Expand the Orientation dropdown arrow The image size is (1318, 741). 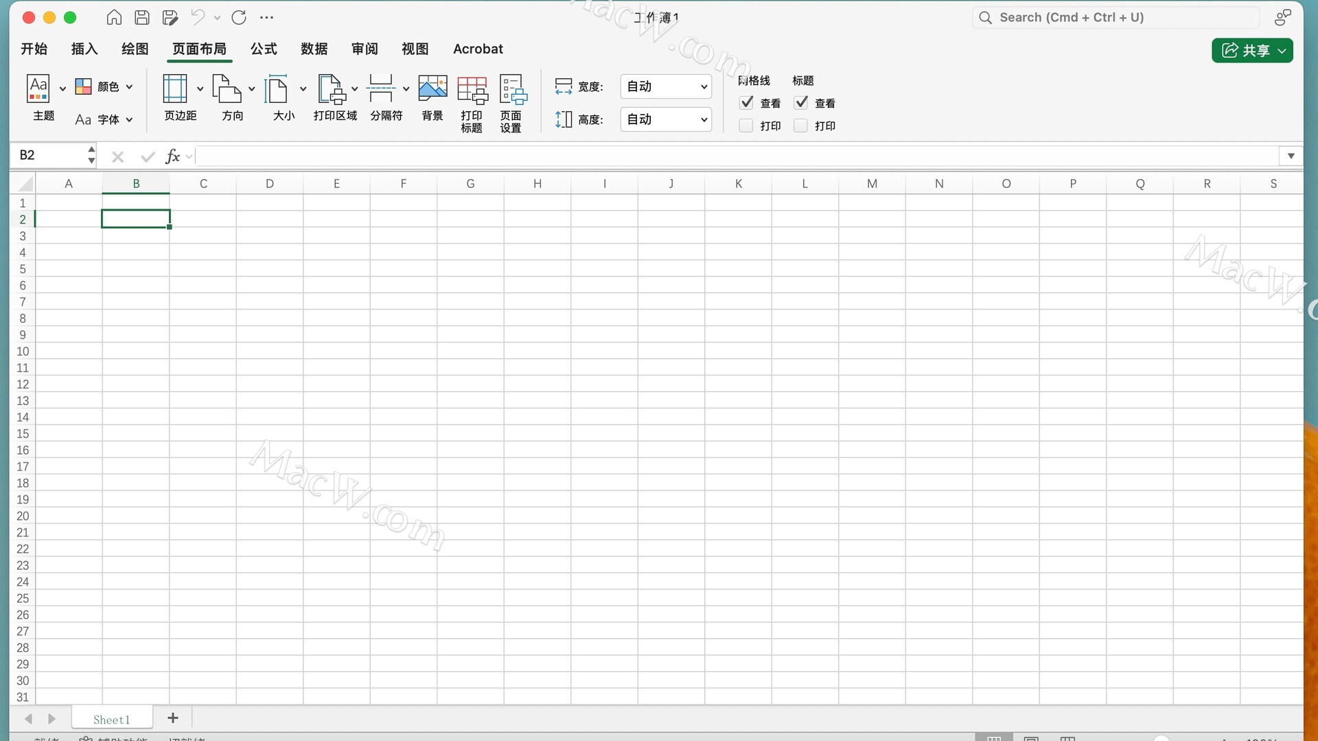coord(251,89)
